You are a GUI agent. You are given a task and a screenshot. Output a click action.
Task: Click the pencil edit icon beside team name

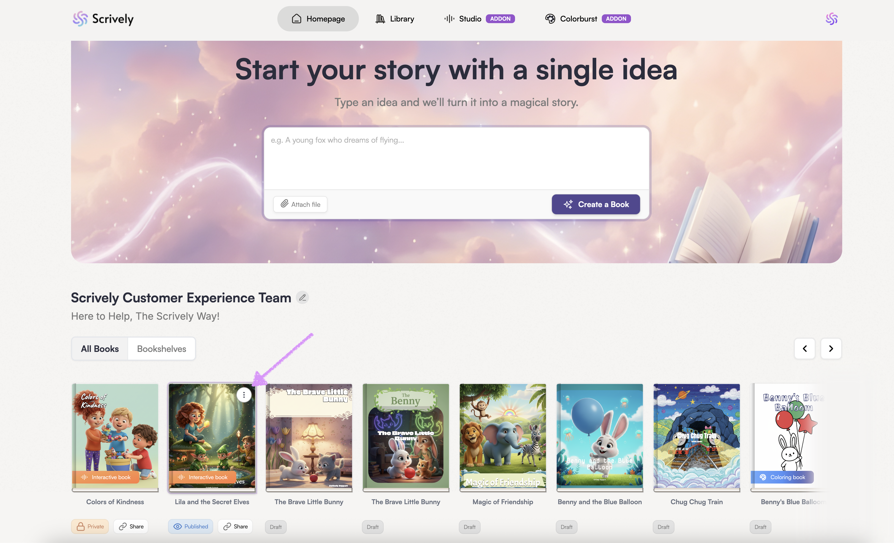click(x=302, y=298)
